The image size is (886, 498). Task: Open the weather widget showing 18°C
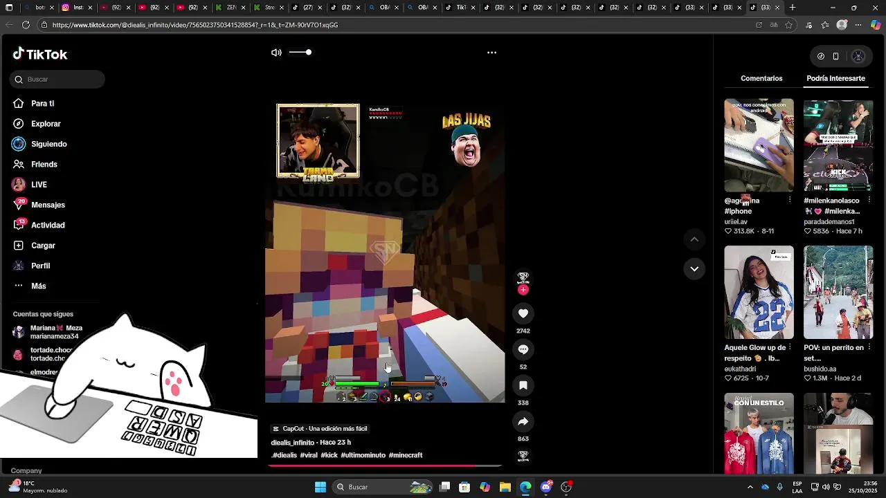[38, 487]
